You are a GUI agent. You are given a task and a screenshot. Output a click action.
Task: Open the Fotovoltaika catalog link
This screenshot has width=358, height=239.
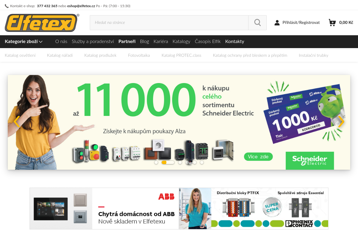[x=139, y=55]
